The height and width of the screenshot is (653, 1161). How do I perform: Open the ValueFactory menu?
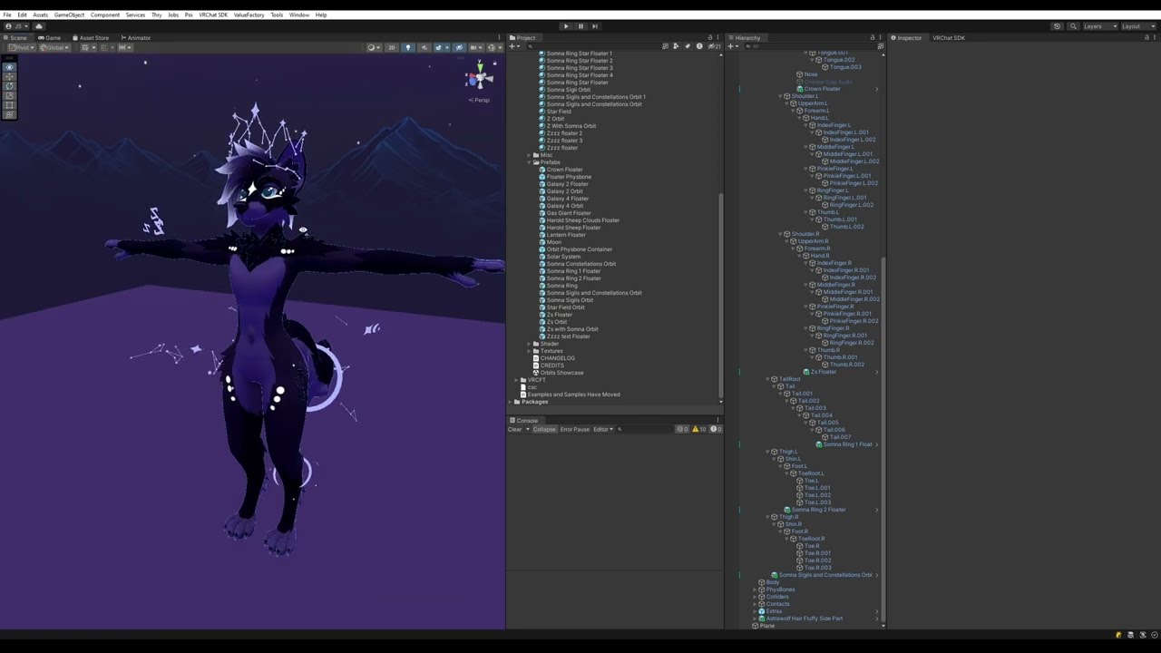[x=249, y=15]
